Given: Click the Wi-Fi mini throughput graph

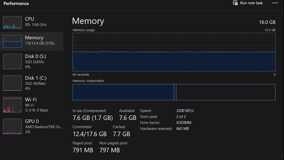Looking at the screenshot, I should tap(12, 105).
